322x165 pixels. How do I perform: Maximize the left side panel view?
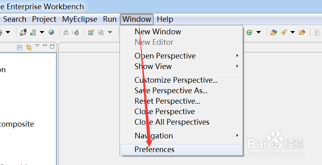tap(52, 46)
